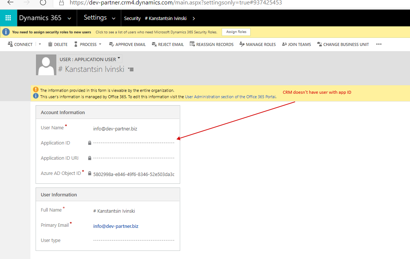This screenshot has width=410, height=259.
Task: Click the empty Application ID field
Action: pyautogui.click(x=133, y=143)
